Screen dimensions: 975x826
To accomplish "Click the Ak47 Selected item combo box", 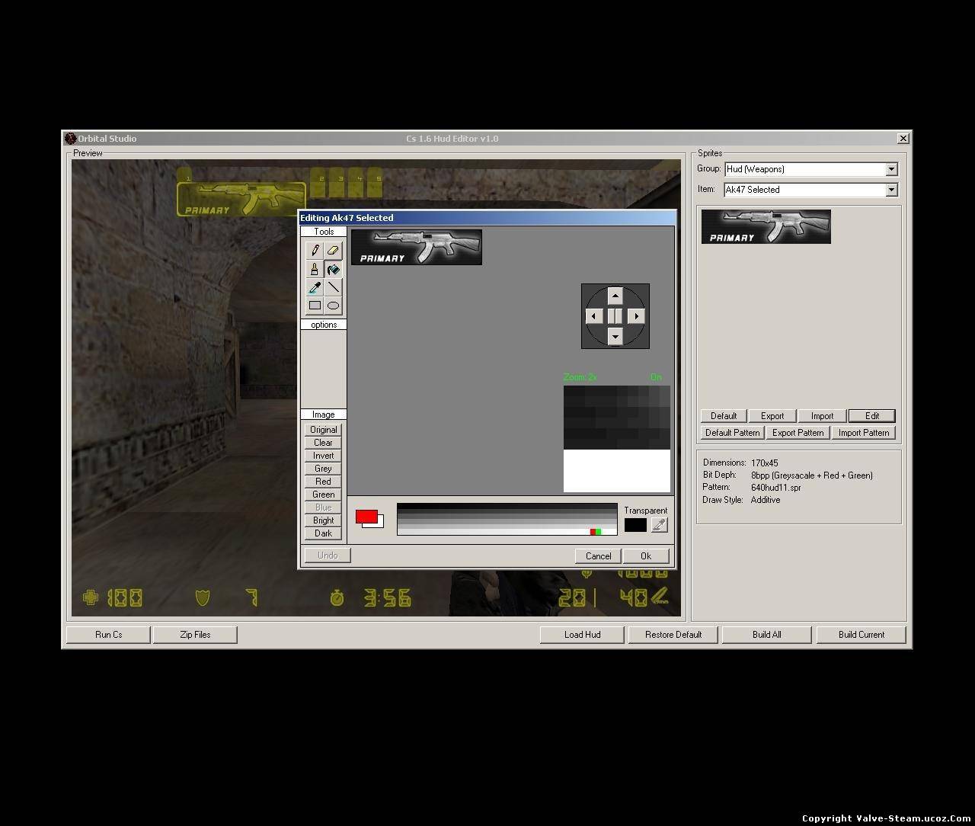I will [x=810, y=190].
